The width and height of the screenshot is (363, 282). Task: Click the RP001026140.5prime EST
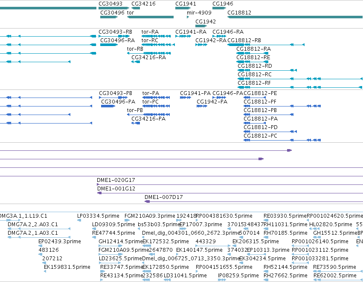pyautogui.click(x=300, y=246)
